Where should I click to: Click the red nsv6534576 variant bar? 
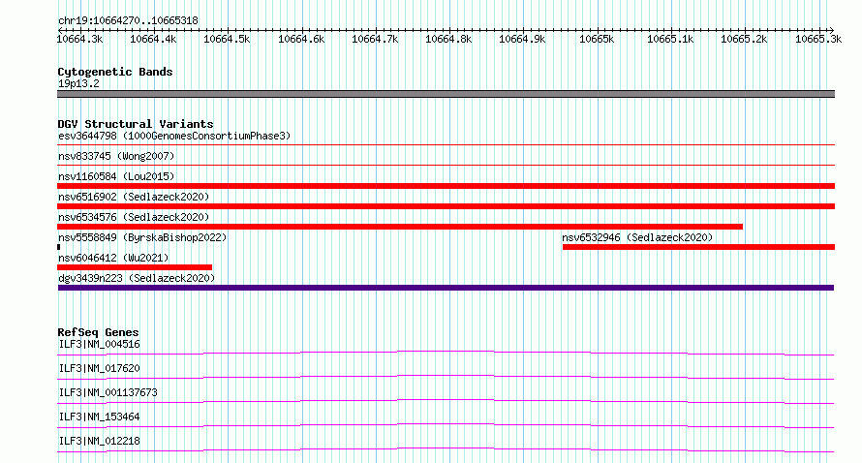coord(400,227)
